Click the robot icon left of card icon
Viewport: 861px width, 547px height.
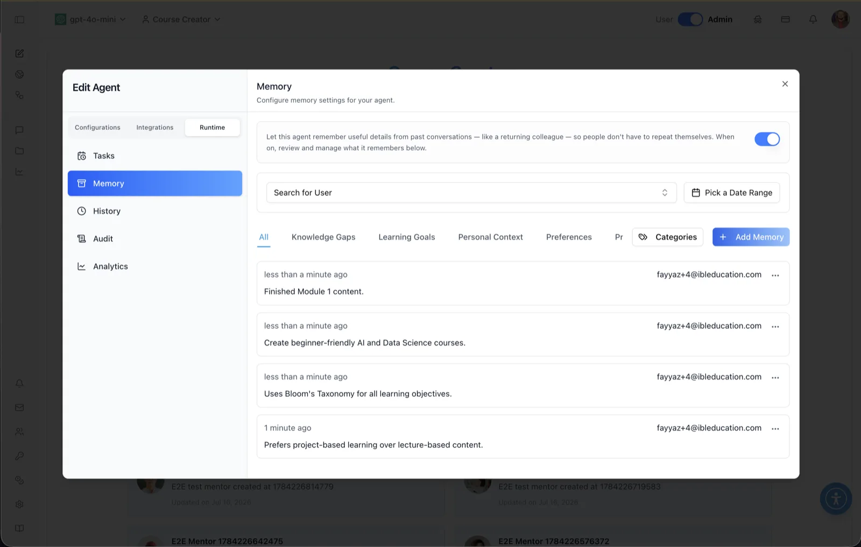[x=758, y=19]
